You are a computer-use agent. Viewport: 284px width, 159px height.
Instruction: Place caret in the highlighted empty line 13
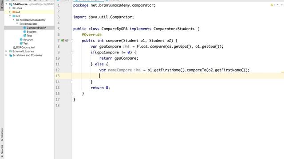click(x=178, y=76)
